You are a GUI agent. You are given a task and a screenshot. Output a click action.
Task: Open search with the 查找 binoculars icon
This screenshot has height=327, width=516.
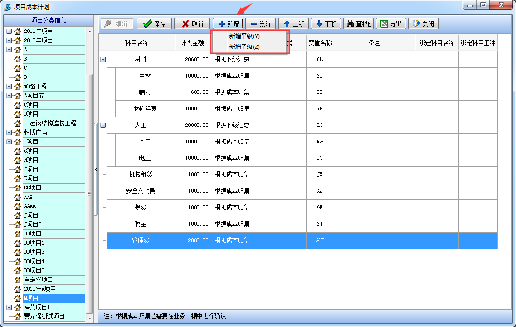click(350, 23)
